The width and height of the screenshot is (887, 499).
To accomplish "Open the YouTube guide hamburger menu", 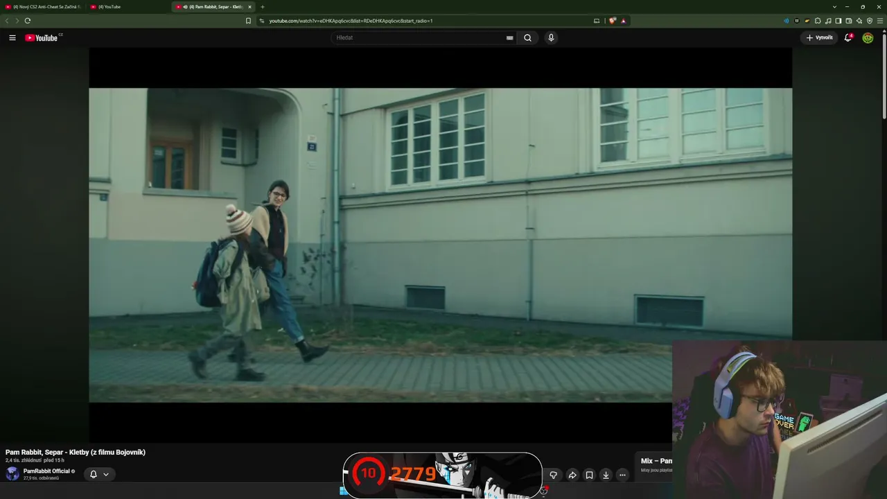I will [12, 38].
